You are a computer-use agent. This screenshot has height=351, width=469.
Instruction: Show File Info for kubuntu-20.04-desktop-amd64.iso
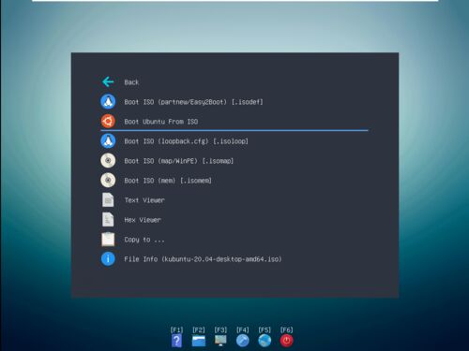[203, 259]
